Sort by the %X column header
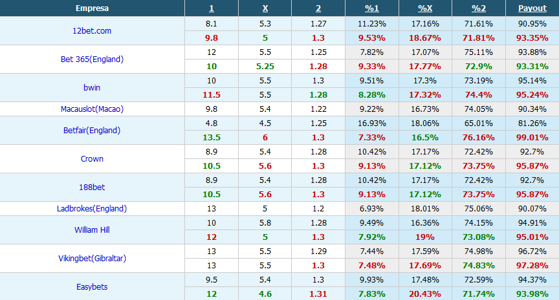559x300 pixels. (x=425, y=8)
